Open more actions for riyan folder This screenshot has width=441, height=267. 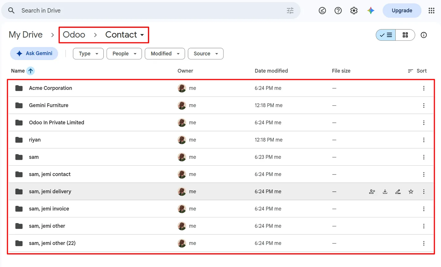[424, 140]
